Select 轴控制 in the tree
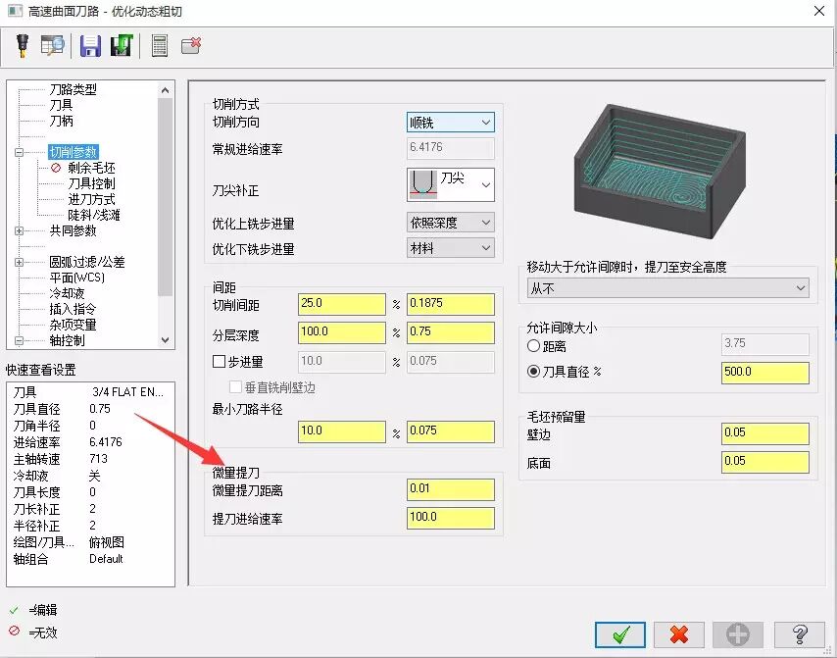 click(x=67, y=340)
